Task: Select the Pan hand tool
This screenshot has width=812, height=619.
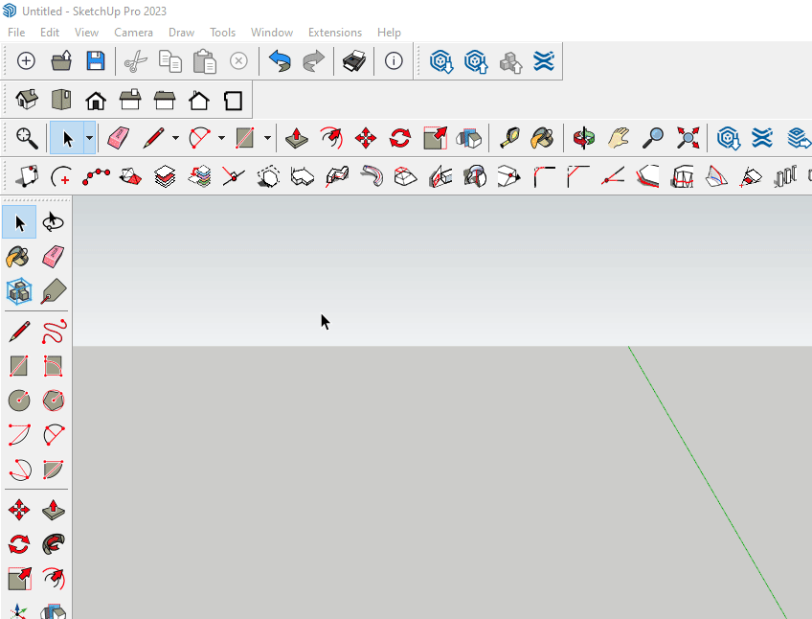Action: pyautogui.click(x=619, y=138)
